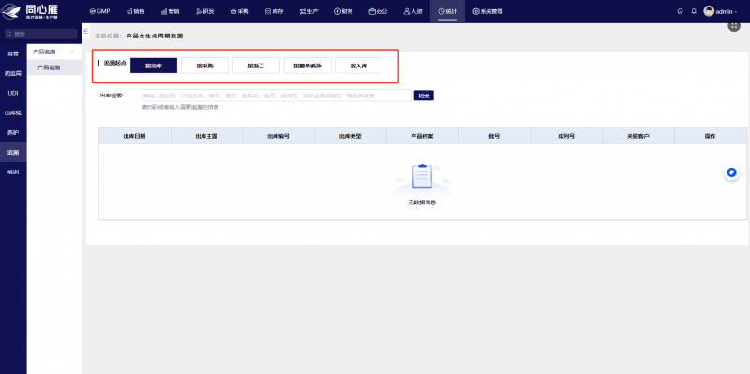This screenshot has width=750, height=374.
Task: Toggle fullscreen with the expand icon
Action: (734, 27)
